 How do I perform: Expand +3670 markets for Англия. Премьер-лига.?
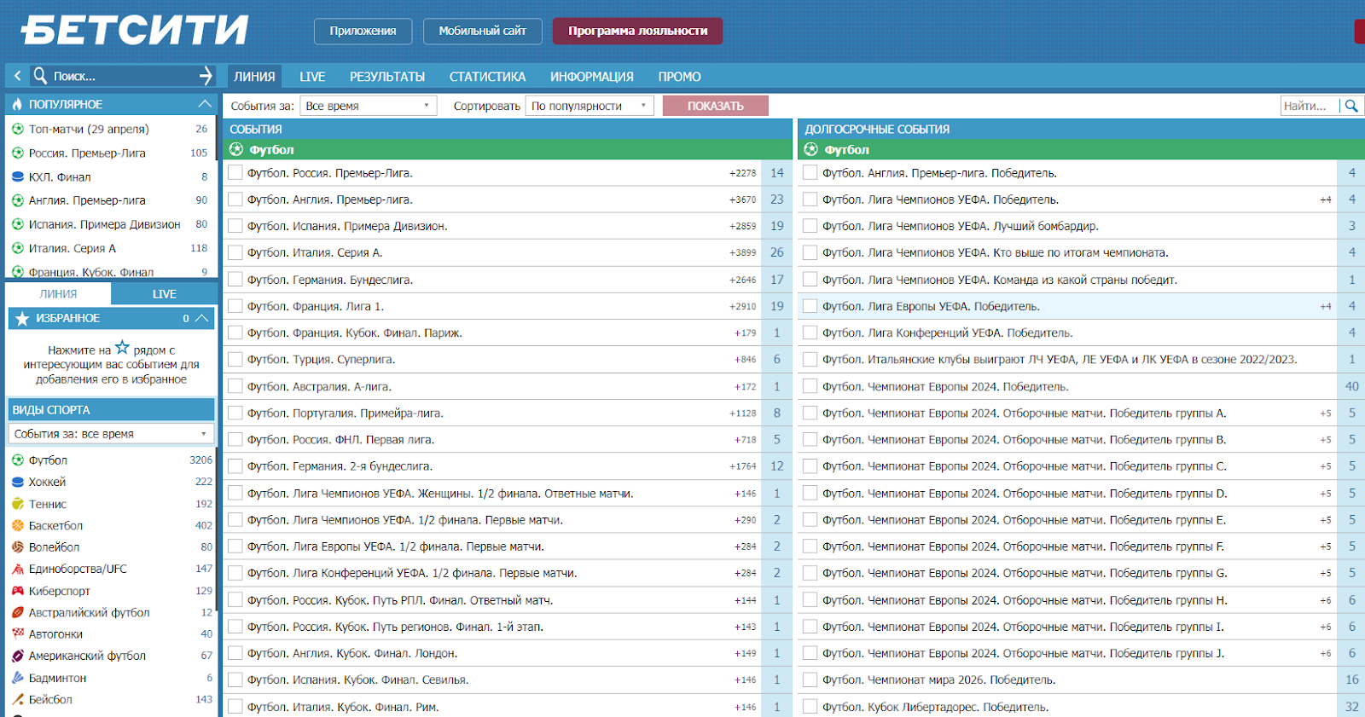(742, 199)
